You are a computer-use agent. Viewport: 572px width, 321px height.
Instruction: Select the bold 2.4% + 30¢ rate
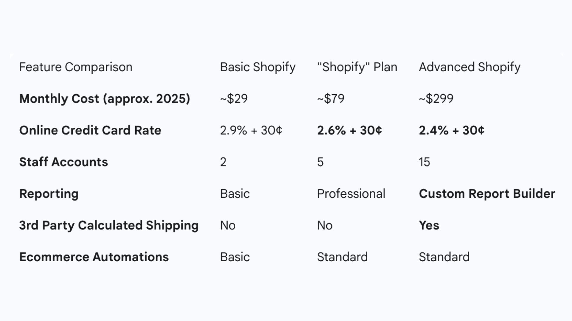coord(452,130)
